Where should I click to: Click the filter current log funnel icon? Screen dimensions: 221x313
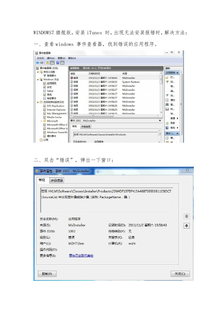pyautogui.click(x=167, y=95)
